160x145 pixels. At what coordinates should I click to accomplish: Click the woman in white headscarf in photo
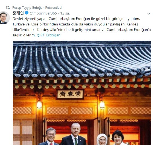[x=102, y=139]
